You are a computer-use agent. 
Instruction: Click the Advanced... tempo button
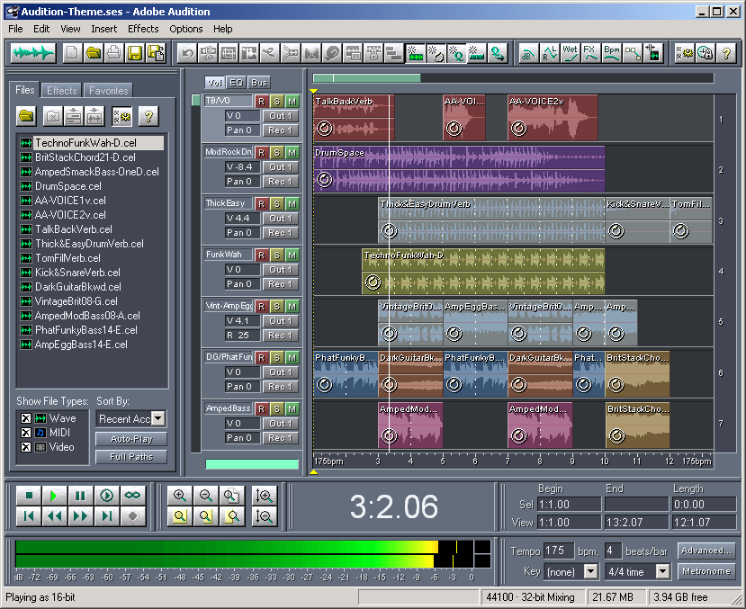pyautogui.click(x=706, y=551)
